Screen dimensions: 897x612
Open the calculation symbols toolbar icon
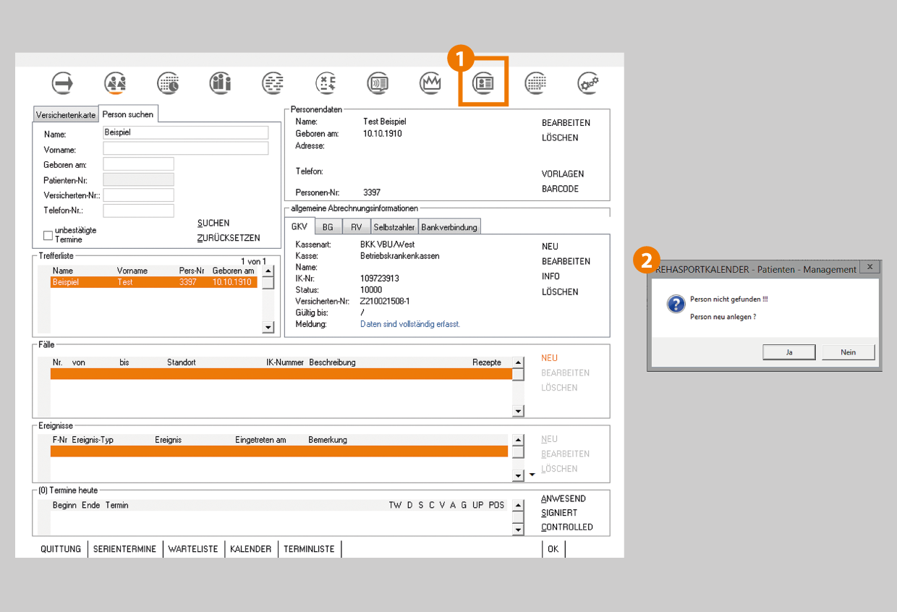[x=326, y=83]
